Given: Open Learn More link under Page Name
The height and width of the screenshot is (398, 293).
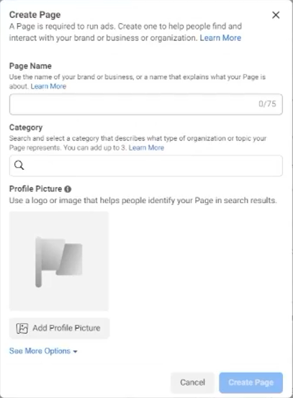Looking at the screenshot, I should [48, 86].
